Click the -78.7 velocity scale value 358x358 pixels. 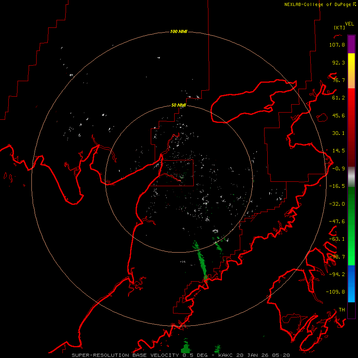pyautogui.click(x=337, y=257)
